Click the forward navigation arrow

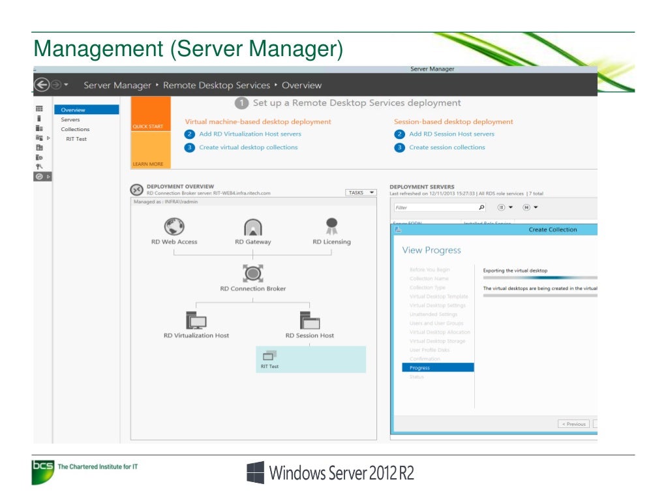click(x=56, y=85)
